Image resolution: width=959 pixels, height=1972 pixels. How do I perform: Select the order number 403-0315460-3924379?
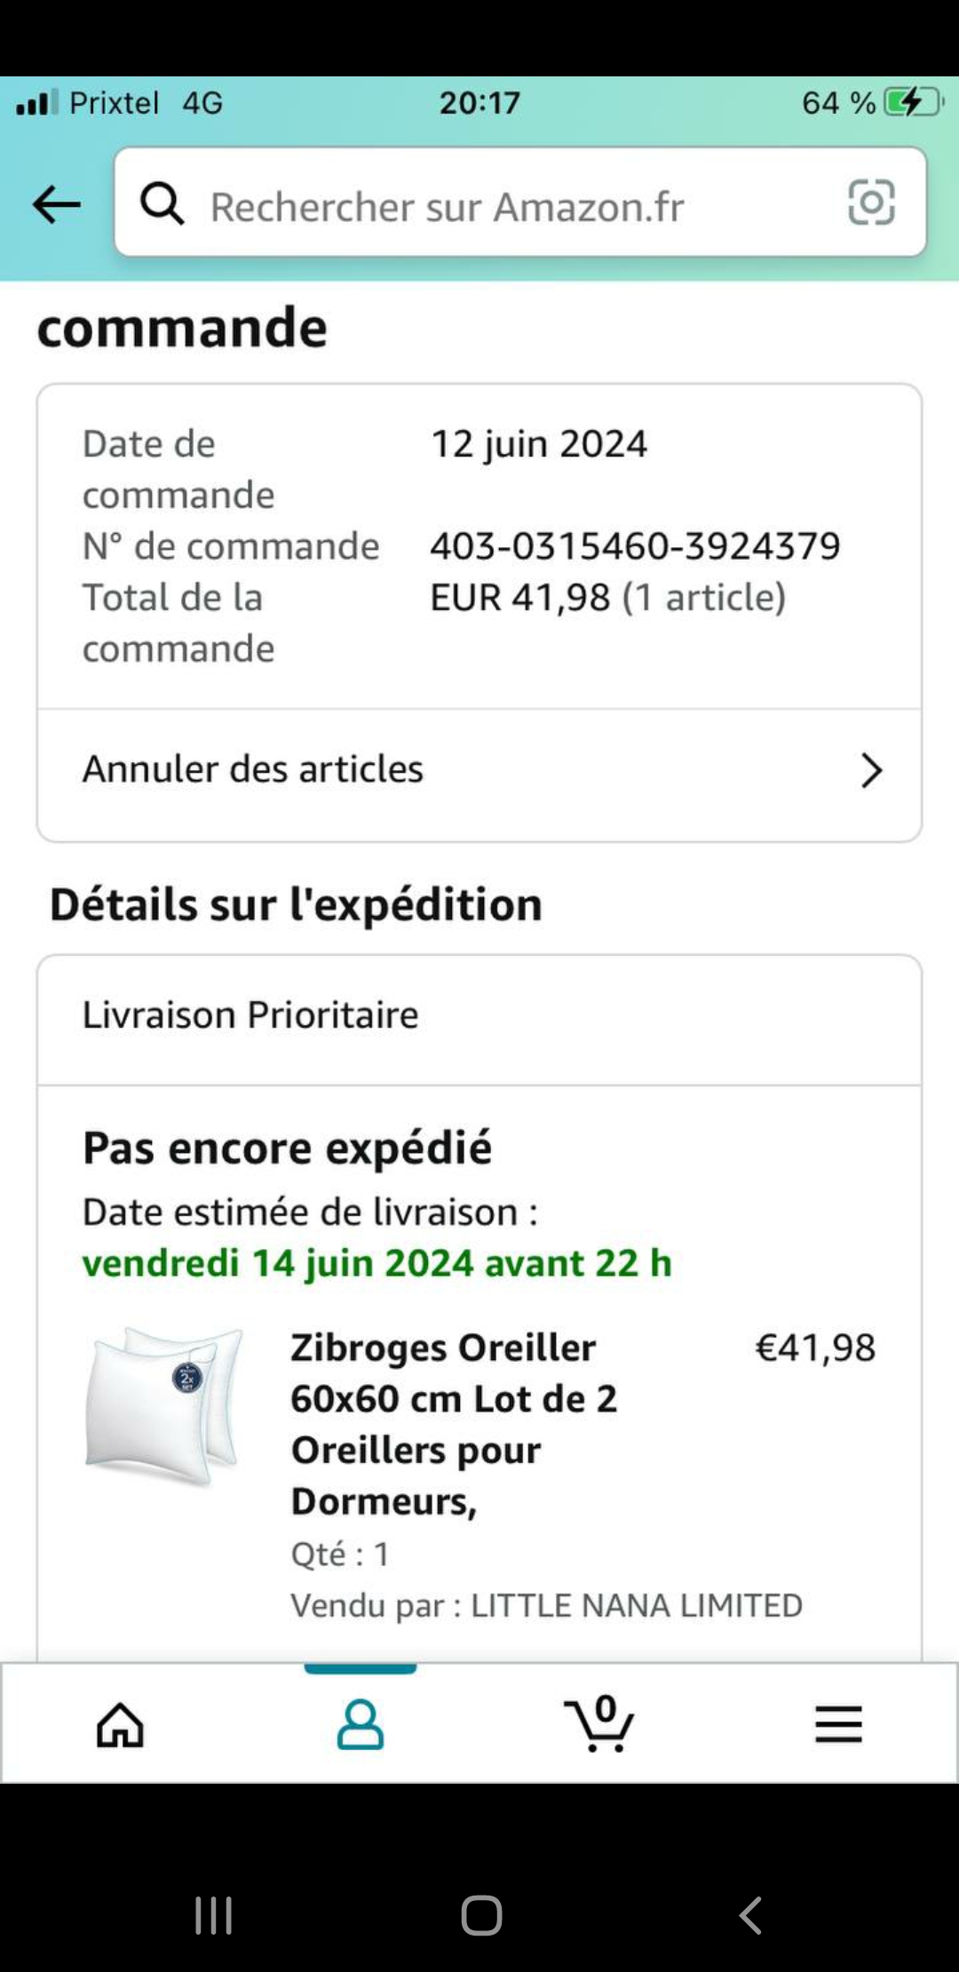(x=635, y=545)
